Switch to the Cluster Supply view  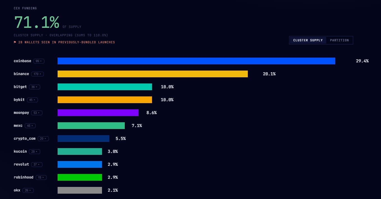click(x=308, y=40)
